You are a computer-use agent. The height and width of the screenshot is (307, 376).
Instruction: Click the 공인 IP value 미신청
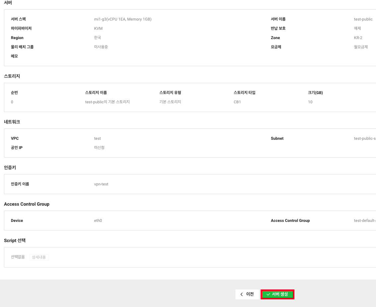[x=99, y=147]
